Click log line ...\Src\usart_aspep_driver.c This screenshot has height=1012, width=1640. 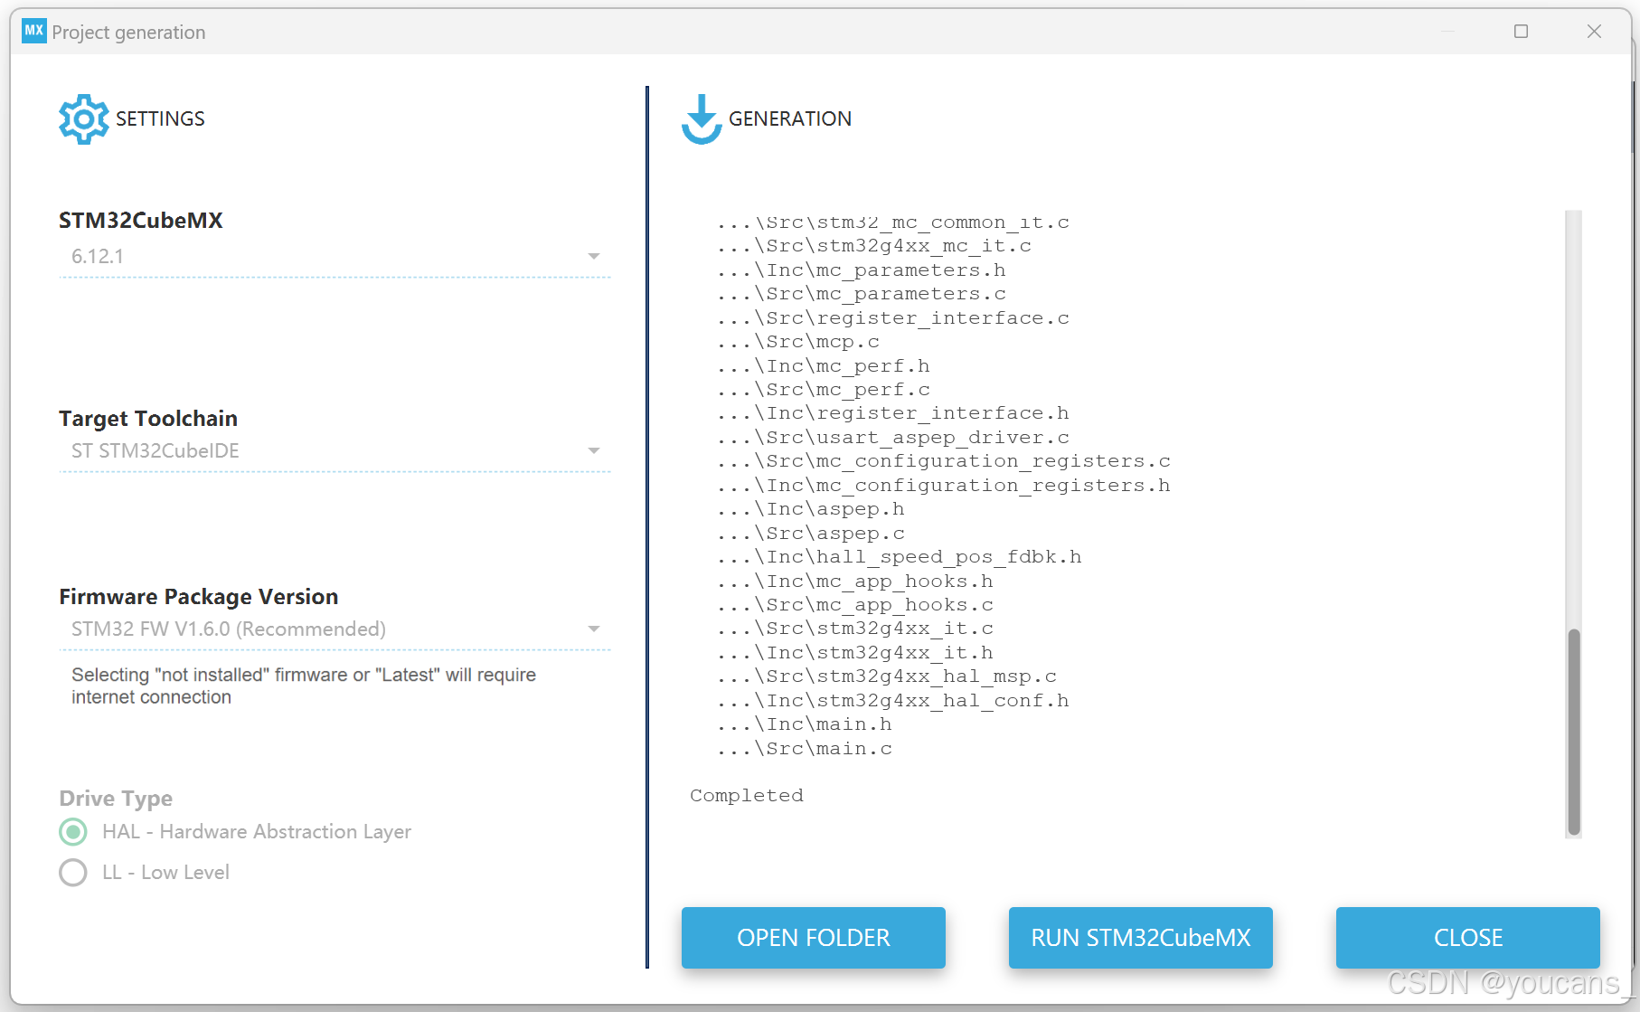(x=893, y=438)
